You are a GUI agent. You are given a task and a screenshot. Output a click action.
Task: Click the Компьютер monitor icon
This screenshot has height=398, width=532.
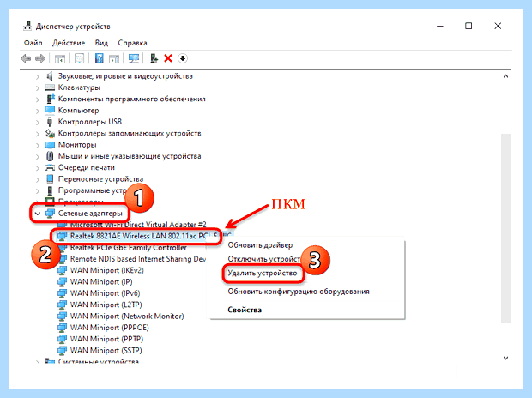50,111
